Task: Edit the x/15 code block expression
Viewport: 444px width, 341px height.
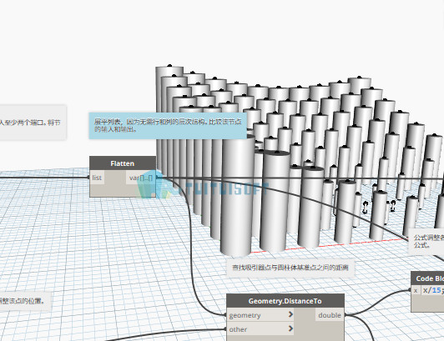Action: click(432, 290)
